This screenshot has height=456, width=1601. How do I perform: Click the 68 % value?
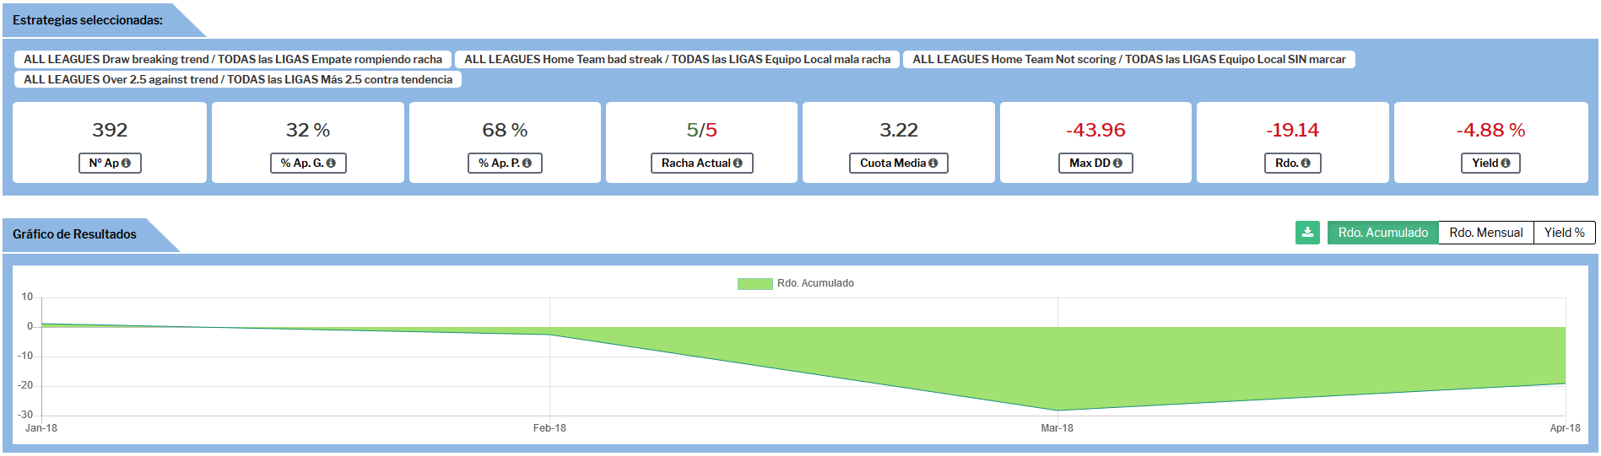[505, 130]
